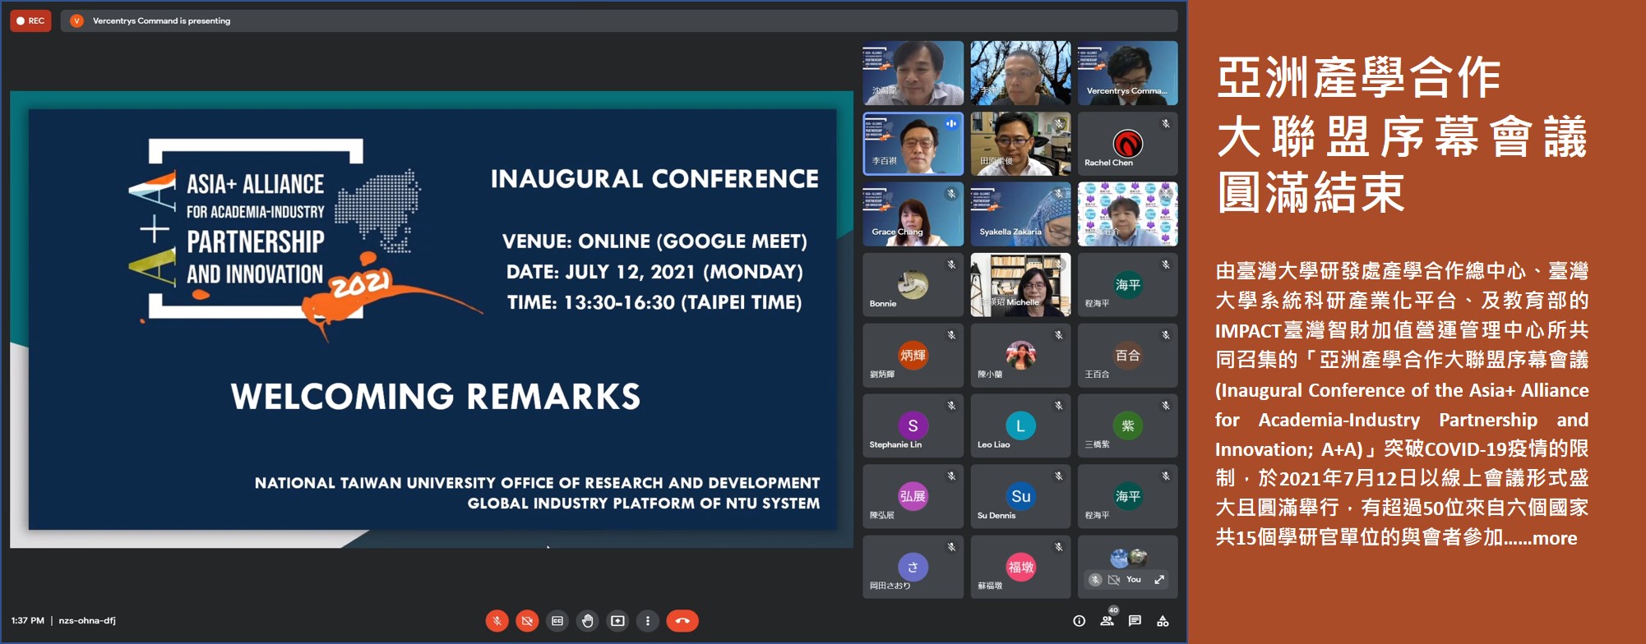Screen dimensions: 1646x644
Task: Click the presented Welcoming Remarks slide
Action: pyautogui.click(x=432, y=320)
